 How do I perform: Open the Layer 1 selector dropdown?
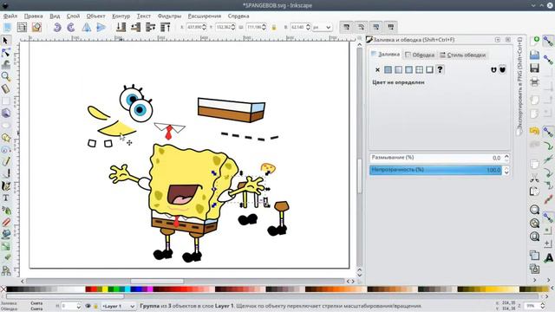[x=118, y=306]
